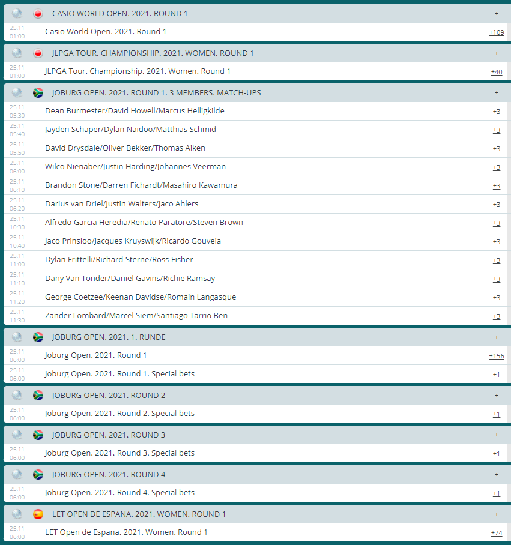Open +3 markets for Dany Van Tonder match-up
This screenshot has height=545, width=511.
[497, 280]
